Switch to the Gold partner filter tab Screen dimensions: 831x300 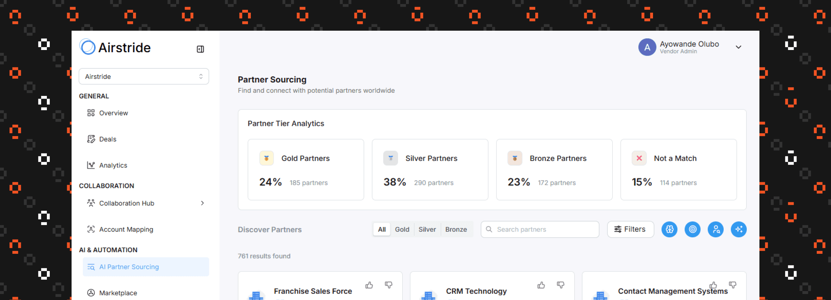[x=402, y=229]
